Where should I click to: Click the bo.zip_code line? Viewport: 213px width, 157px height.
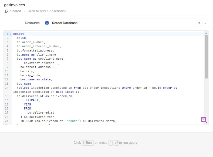31,75
